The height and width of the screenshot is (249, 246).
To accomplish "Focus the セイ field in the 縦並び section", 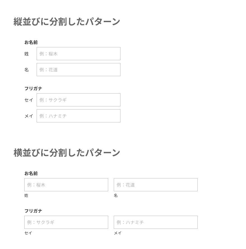I will (x=79, y=100).
